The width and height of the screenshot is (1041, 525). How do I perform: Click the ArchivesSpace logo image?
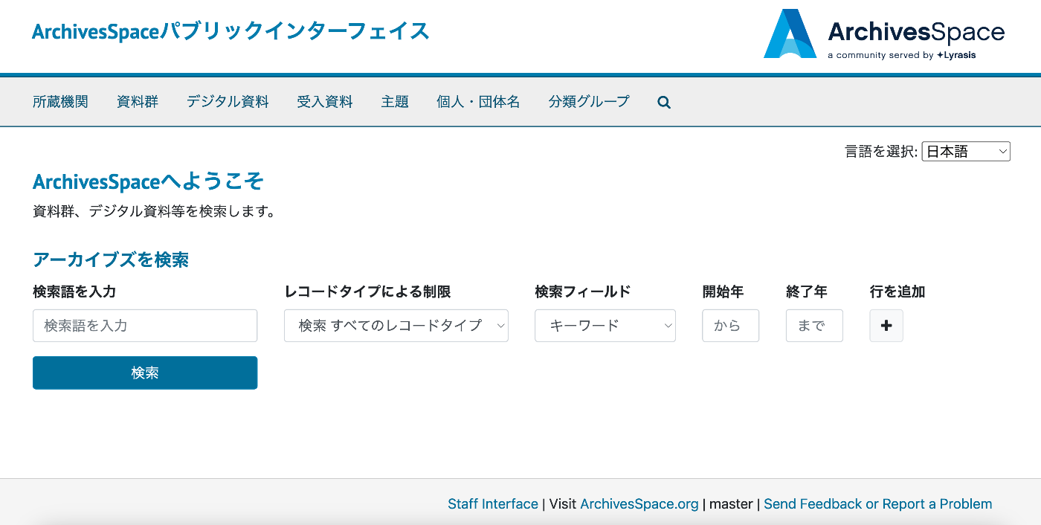(883, 33)
